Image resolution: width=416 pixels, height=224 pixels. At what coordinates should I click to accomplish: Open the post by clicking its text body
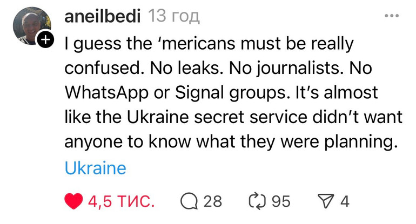click(233, 92)
